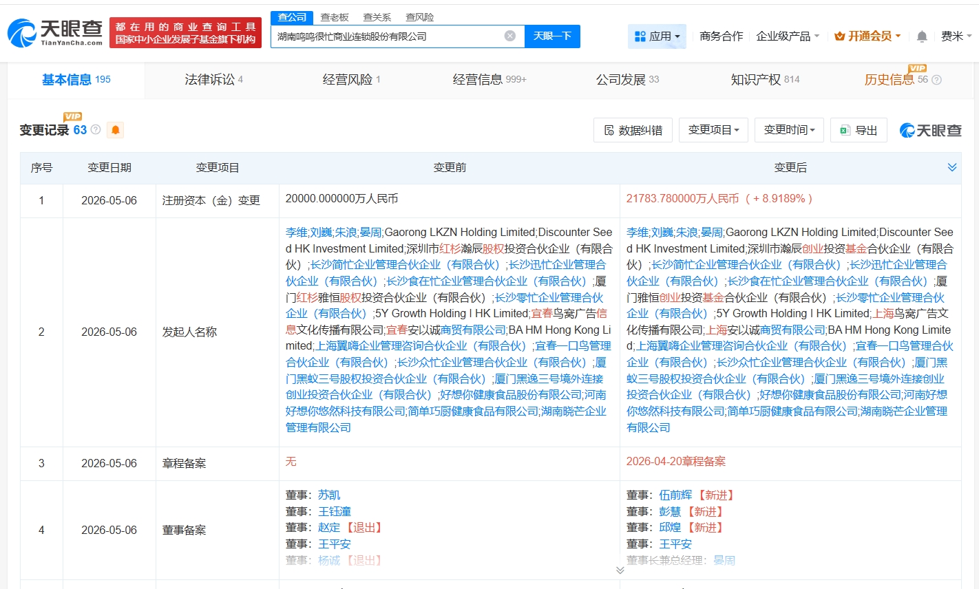This screenshot has height=589, width=979.
Task: Open the 费米 user account menu
Action: 956,36
